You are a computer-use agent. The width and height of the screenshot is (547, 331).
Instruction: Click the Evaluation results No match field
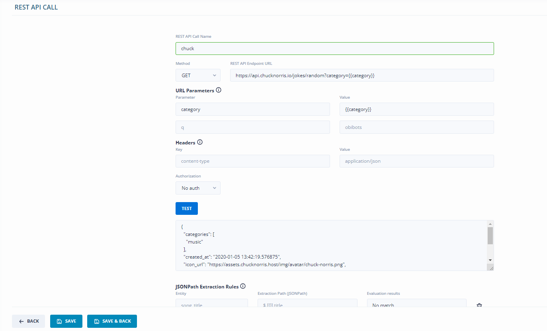(x=416, y=303)
